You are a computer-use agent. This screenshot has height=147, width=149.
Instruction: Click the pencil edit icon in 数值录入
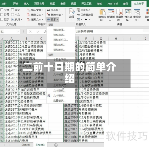pyautogui.click(x=78, y=19)
